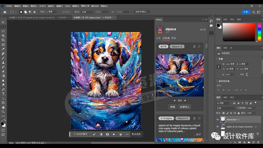Open layer filter type dropdown
The height and width of the screenshot is (148, 263).
point(223,103)
